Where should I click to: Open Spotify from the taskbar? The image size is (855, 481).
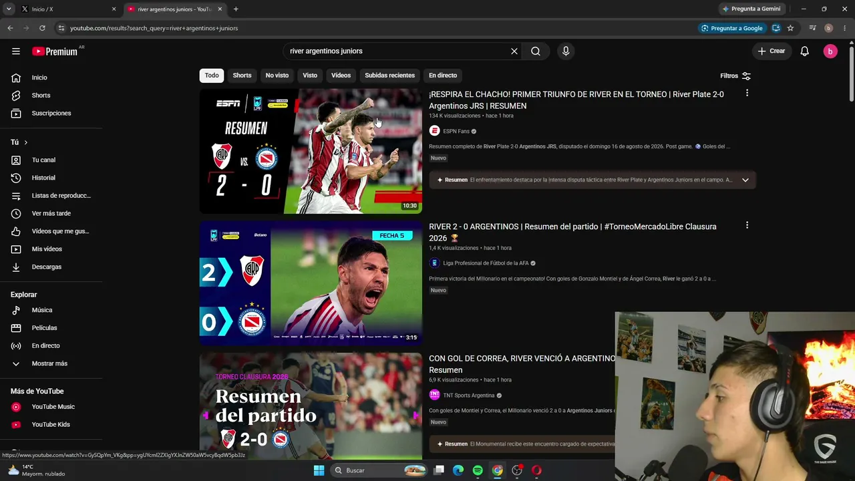coord(478,470)
